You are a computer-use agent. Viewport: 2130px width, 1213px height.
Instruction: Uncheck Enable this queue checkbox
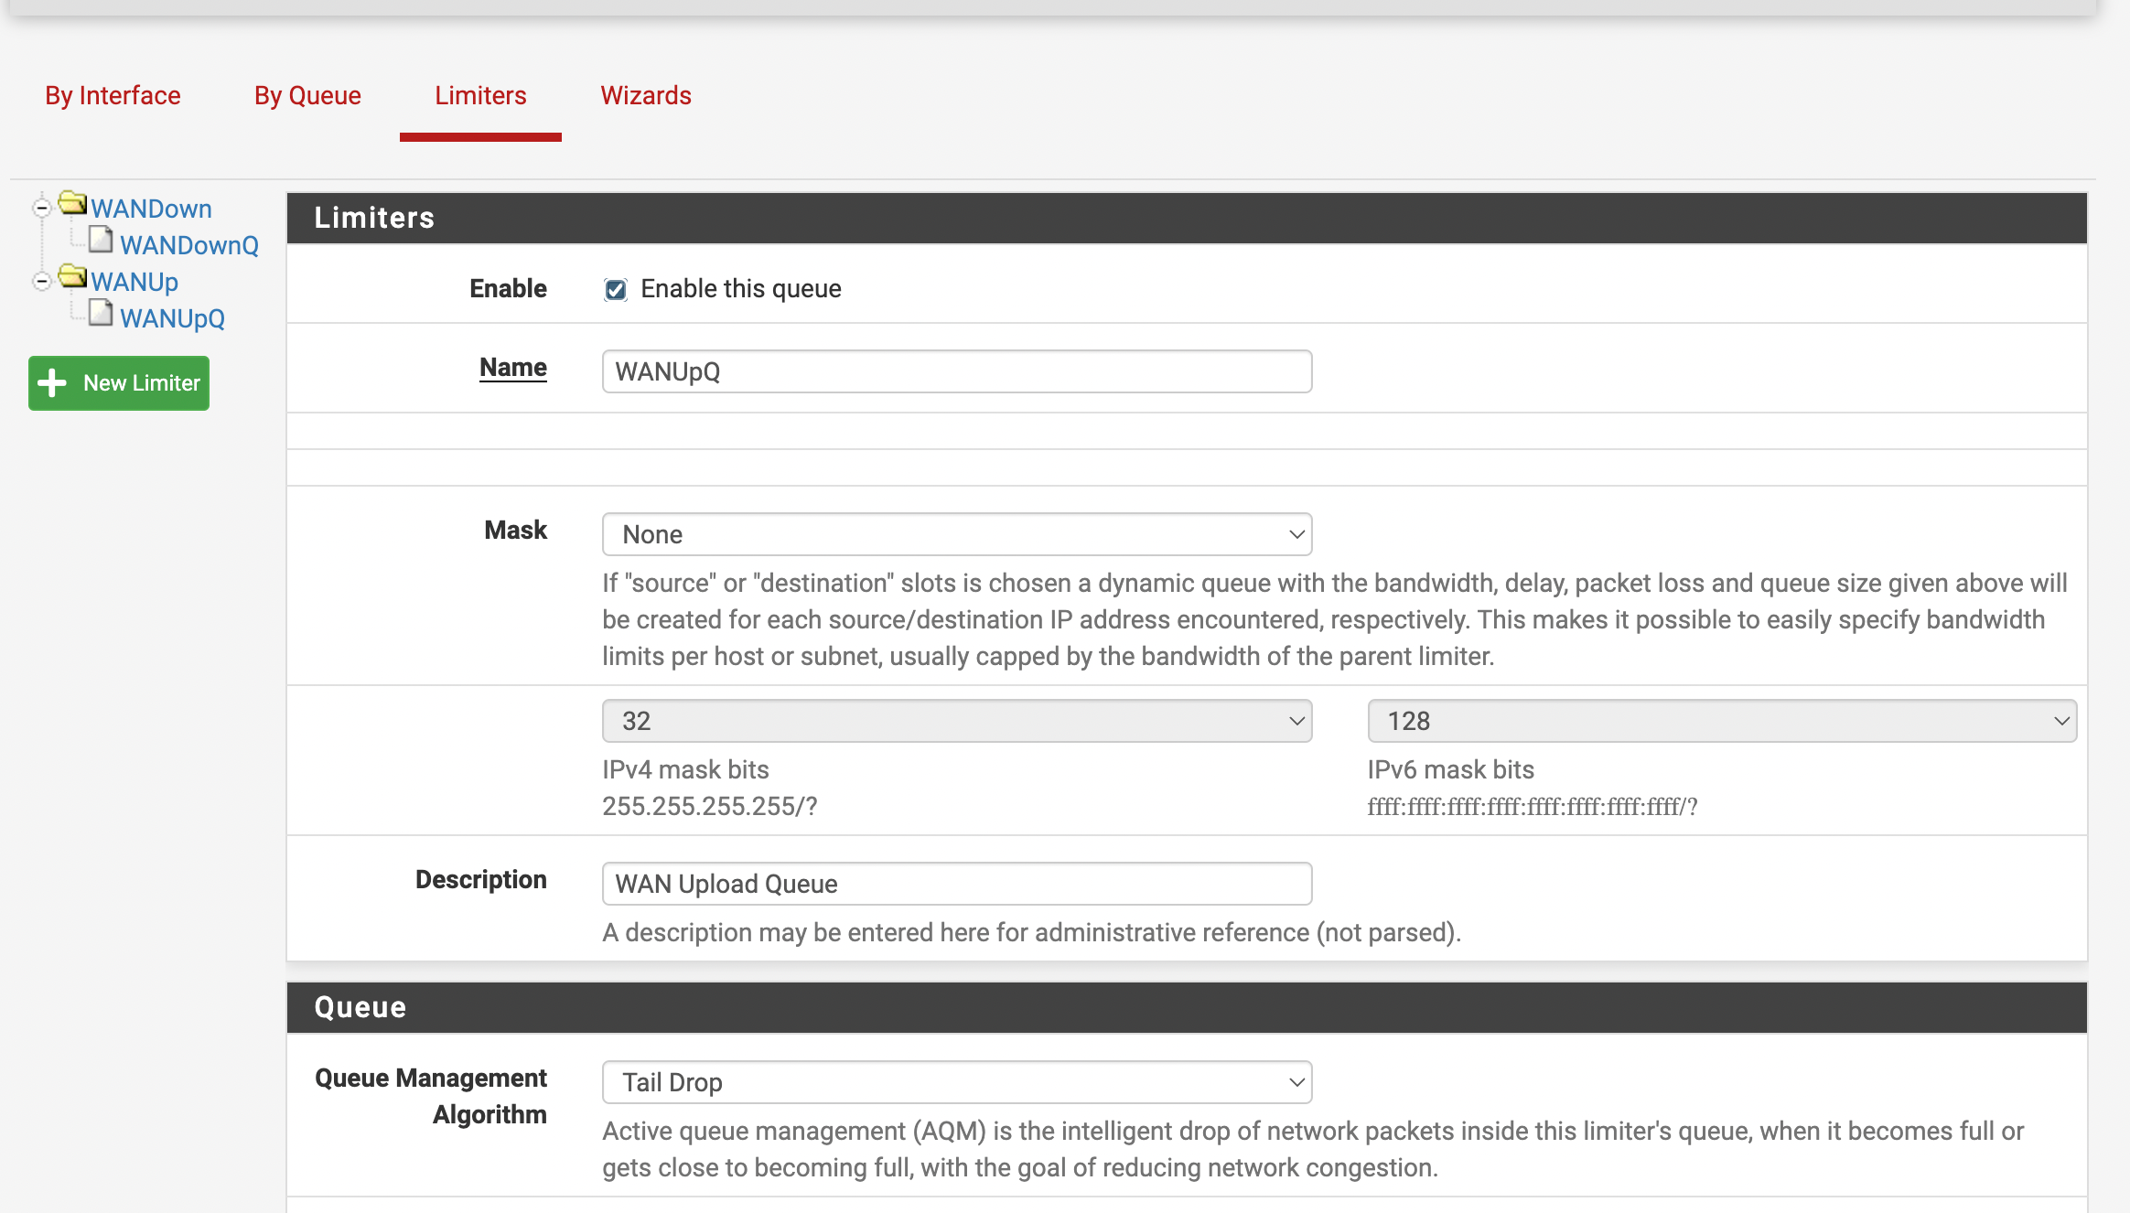pos(616,290)
